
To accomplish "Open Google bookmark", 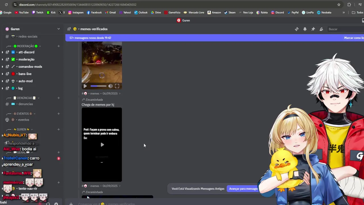I will point(6,13).
